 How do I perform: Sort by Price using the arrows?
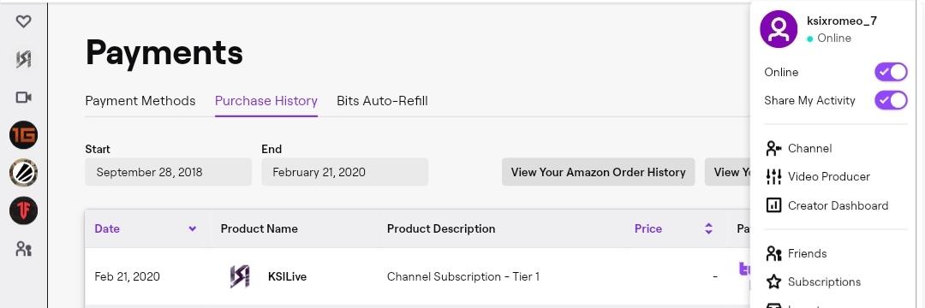coord(708,228)
